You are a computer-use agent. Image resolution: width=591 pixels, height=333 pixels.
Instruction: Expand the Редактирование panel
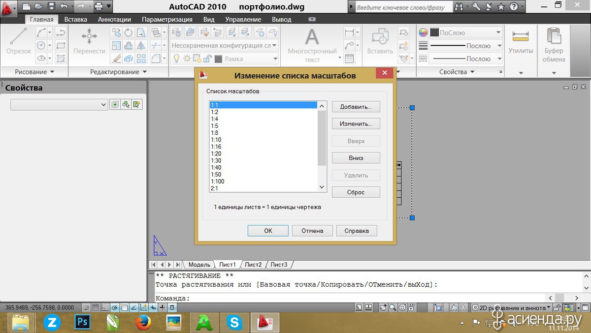[118, 72]
